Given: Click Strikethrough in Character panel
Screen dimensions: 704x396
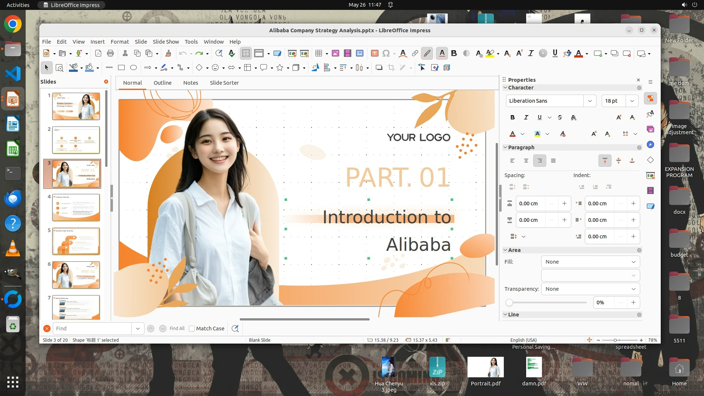Looking at the screenshot, I should pos(560,117).
